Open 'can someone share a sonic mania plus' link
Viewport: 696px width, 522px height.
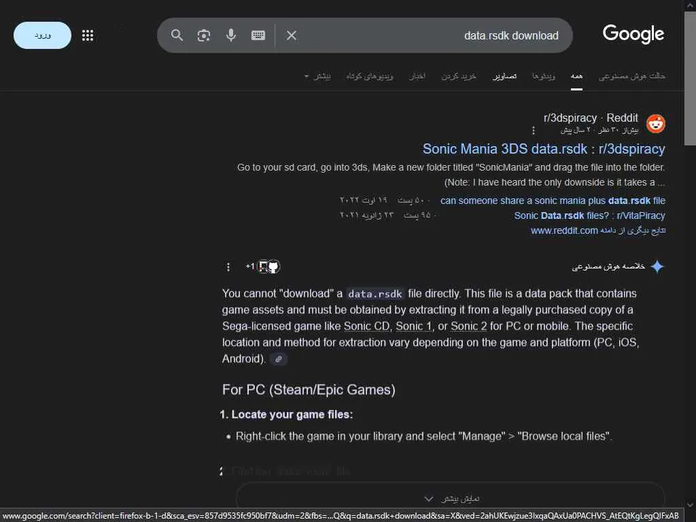[x=553, y=201]
